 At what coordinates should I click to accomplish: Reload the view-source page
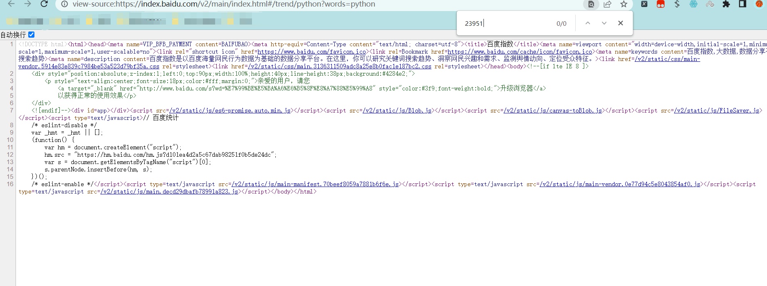pos(44,4)
